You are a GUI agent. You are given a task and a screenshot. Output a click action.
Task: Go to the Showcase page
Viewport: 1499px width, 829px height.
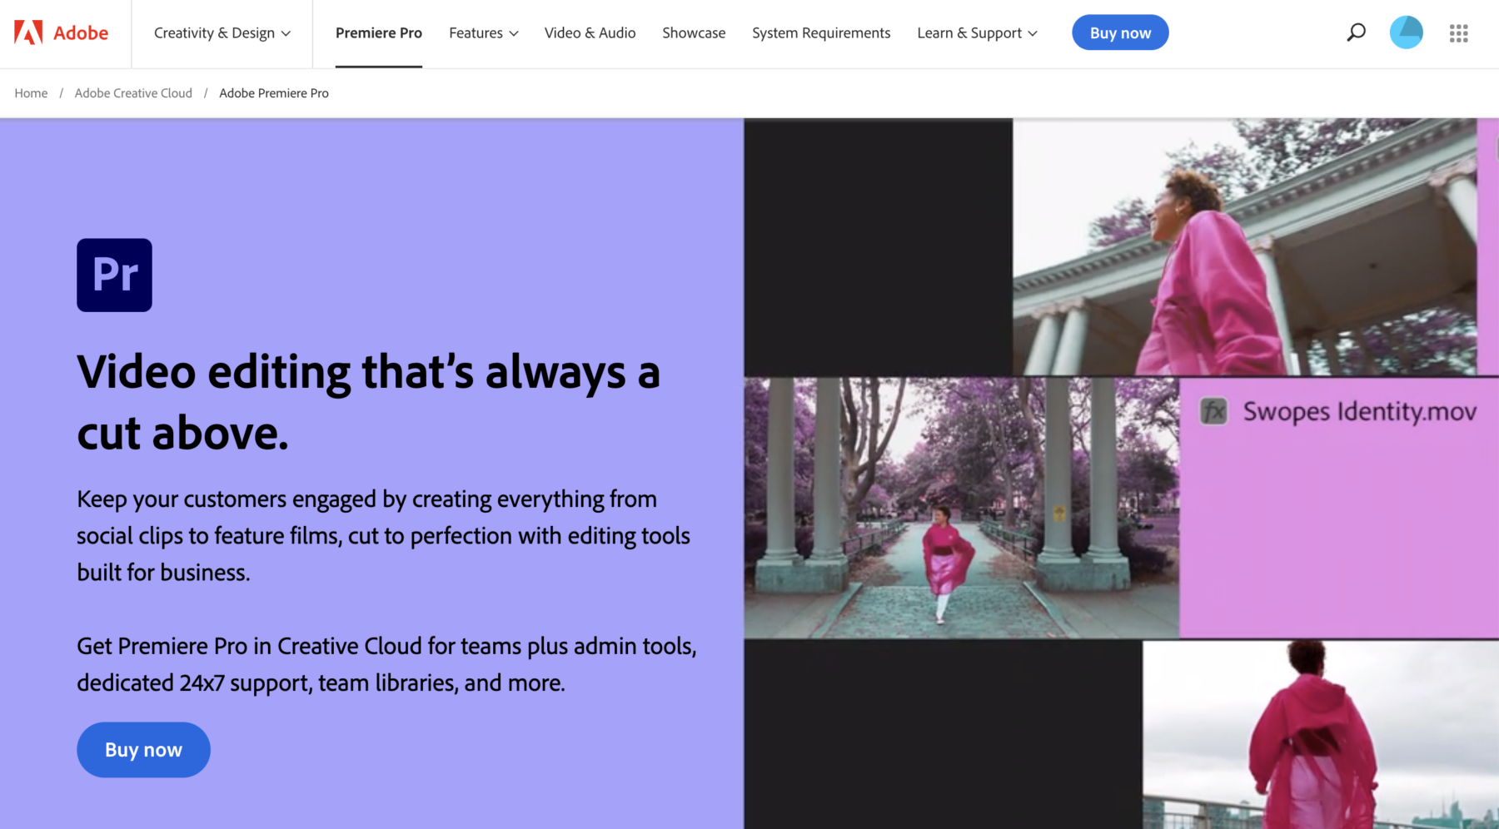tap(694, 33)
